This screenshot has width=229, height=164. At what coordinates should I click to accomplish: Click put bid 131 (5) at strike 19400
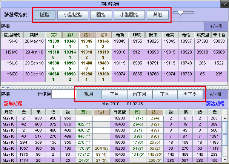[x=138, y=155]
